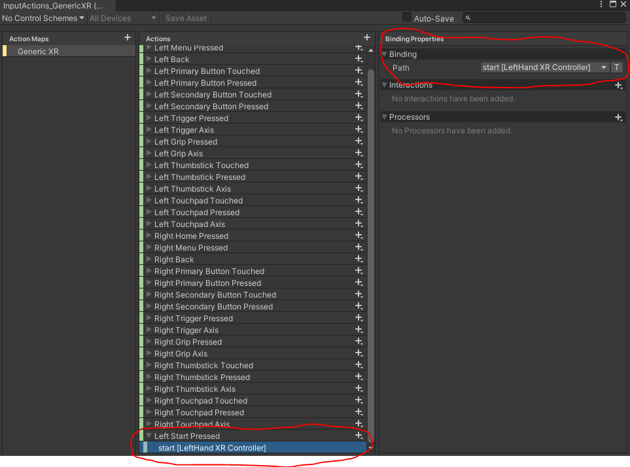The width and height of the screenshot is (630, 467).
Task: Click the Save Asset button
Action: [186, 18]
